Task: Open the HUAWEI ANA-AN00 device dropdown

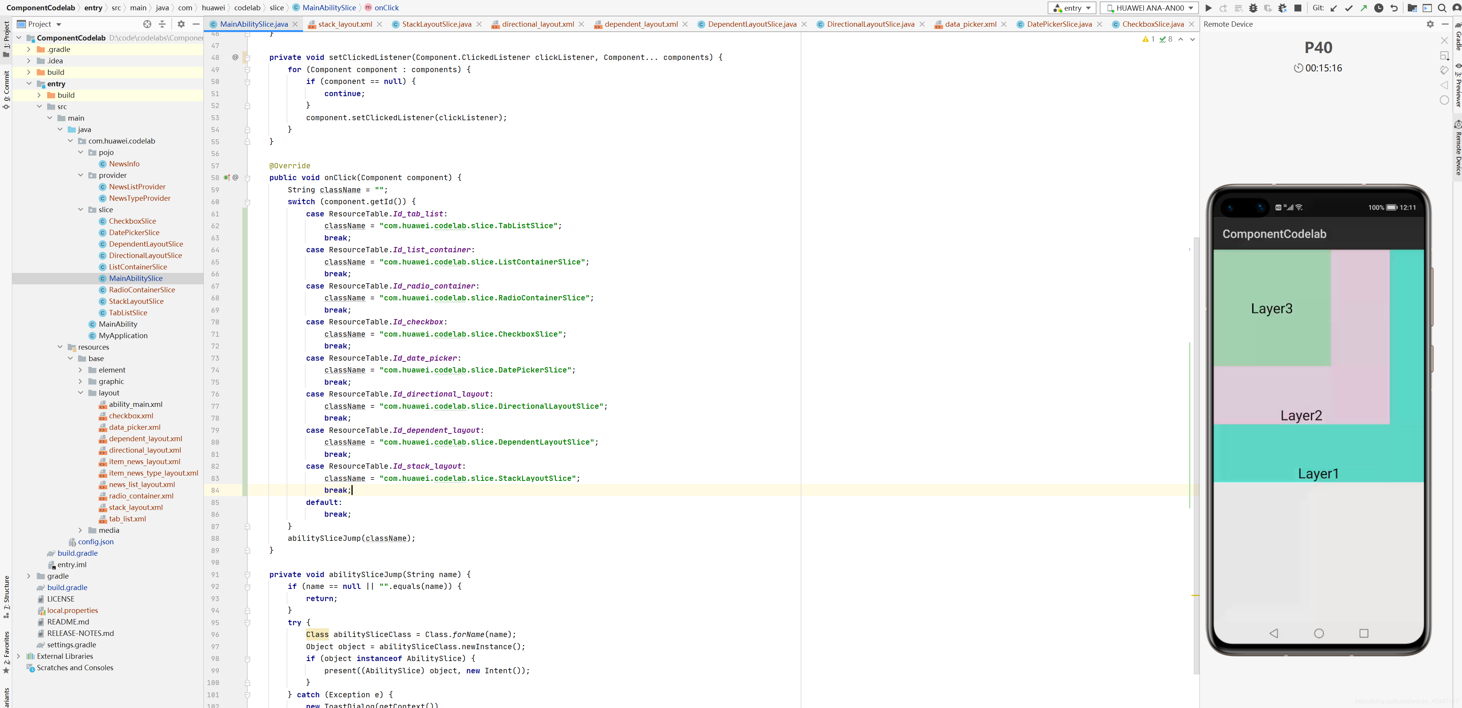Action: pos(1149,8)
